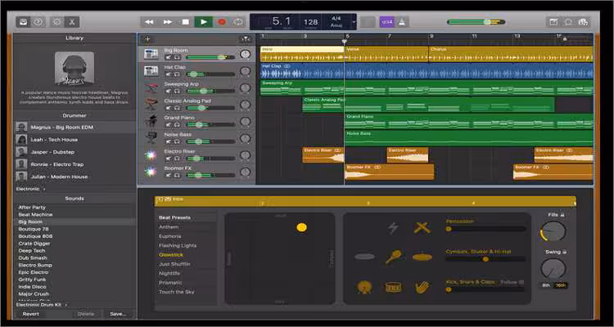Viewport: 614px width, 327px height.
Task: Open the track header catch/filter button
Action: pyautogui.click(x=245, y=38)
